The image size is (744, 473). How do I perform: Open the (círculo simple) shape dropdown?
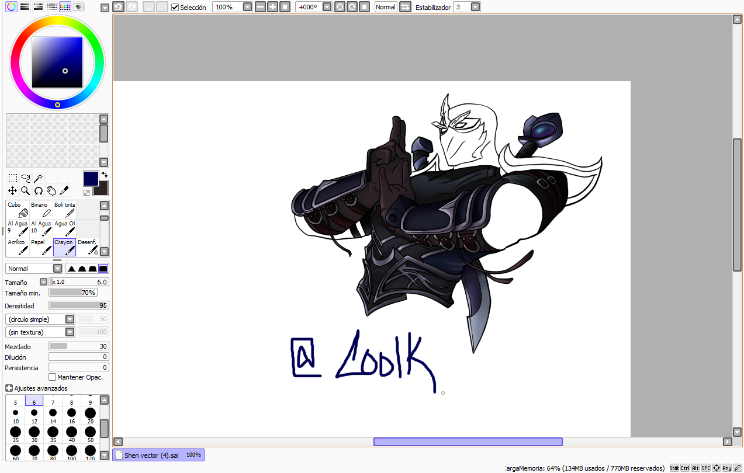click(x=40, y=319)
